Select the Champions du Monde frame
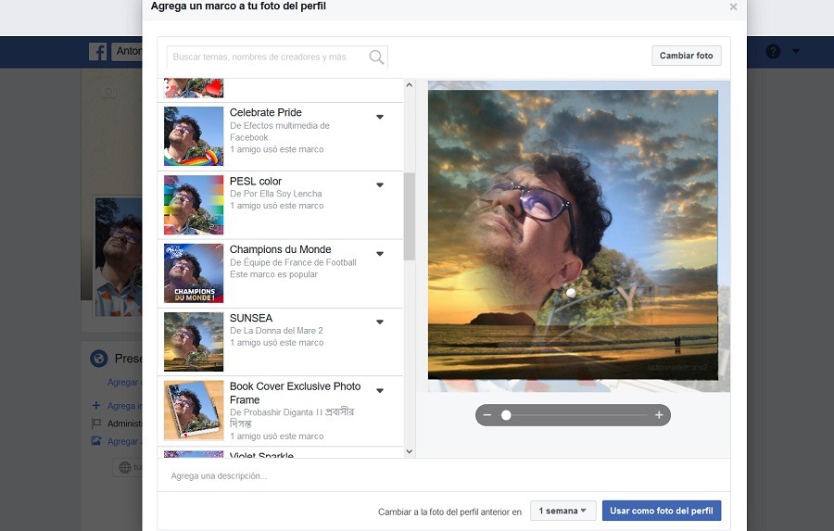Viewport: 834px width, 531px height. [280, 250]
